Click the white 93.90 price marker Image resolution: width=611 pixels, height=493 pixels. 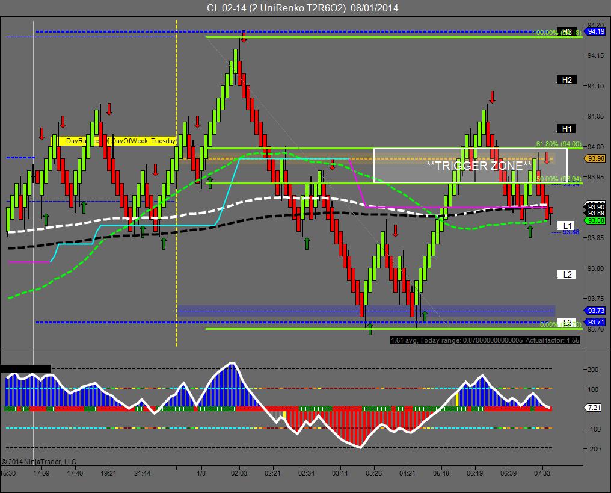pos(595,206)
